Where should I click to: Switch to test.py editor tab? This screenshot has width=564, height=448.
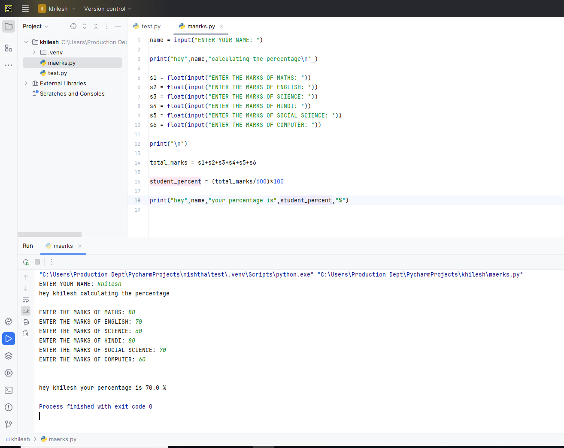(147, 26)
